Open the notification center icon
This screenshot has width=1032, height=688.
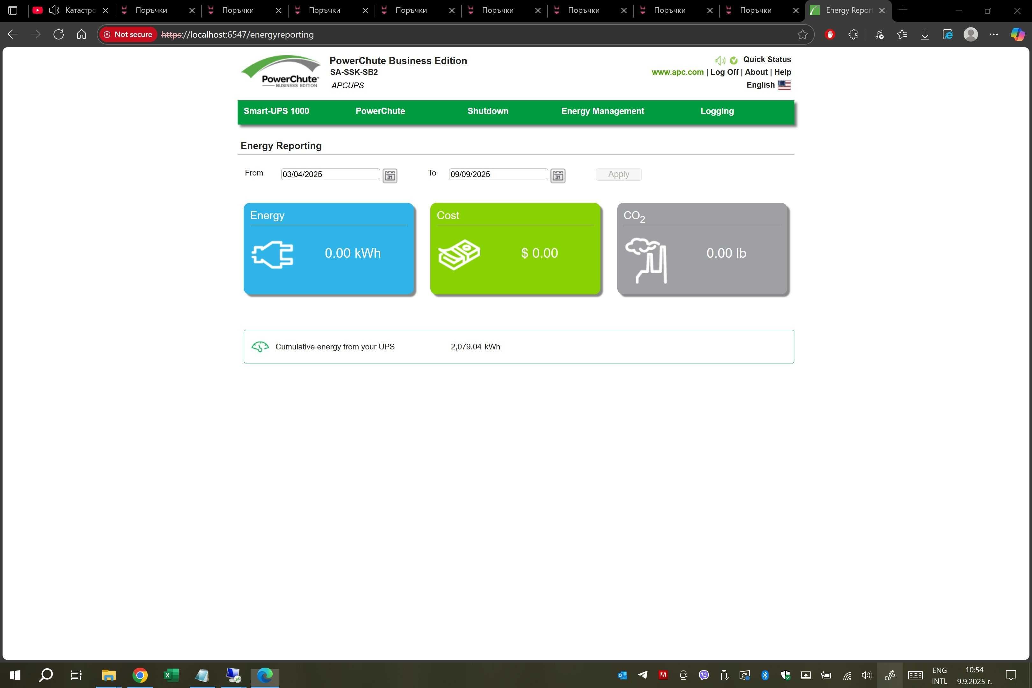point(1011,675)
